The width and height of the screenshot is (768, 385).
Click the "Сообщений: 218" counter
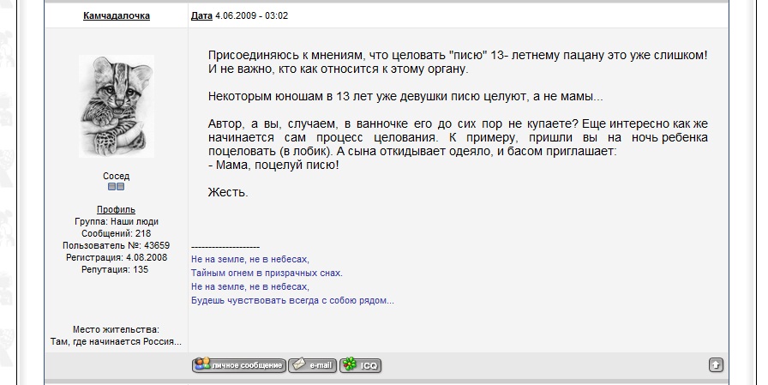pyautogui.click(x=116, y=233)
